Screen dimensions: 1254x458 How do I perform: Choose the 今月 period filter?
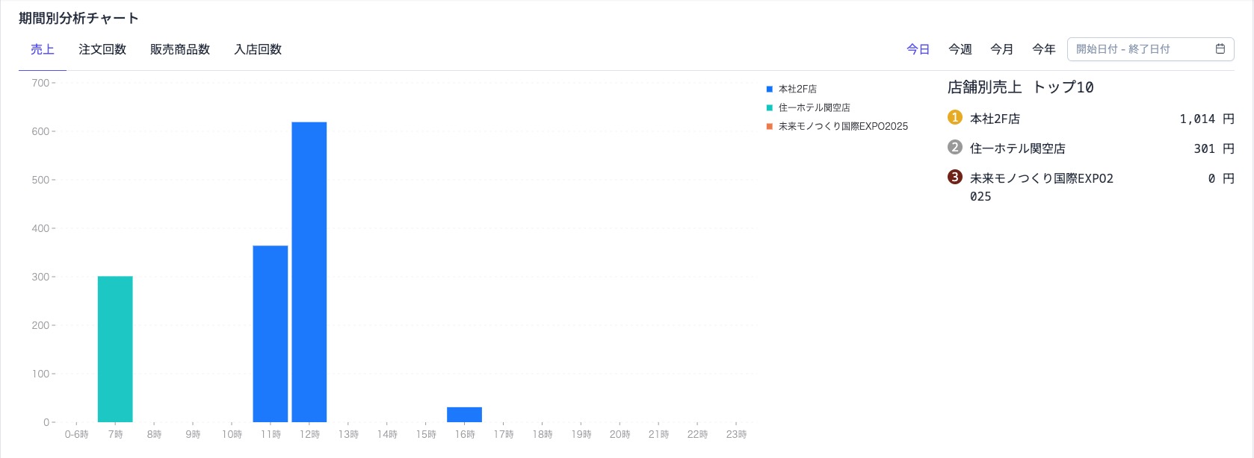tap(1001, 49)
